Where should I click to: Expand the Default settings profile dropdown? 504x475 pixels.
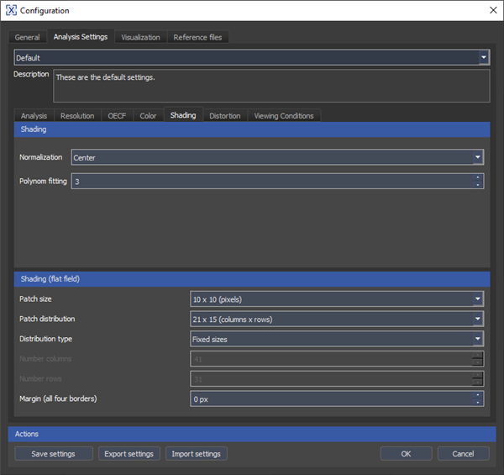click(x=484, y=58)
